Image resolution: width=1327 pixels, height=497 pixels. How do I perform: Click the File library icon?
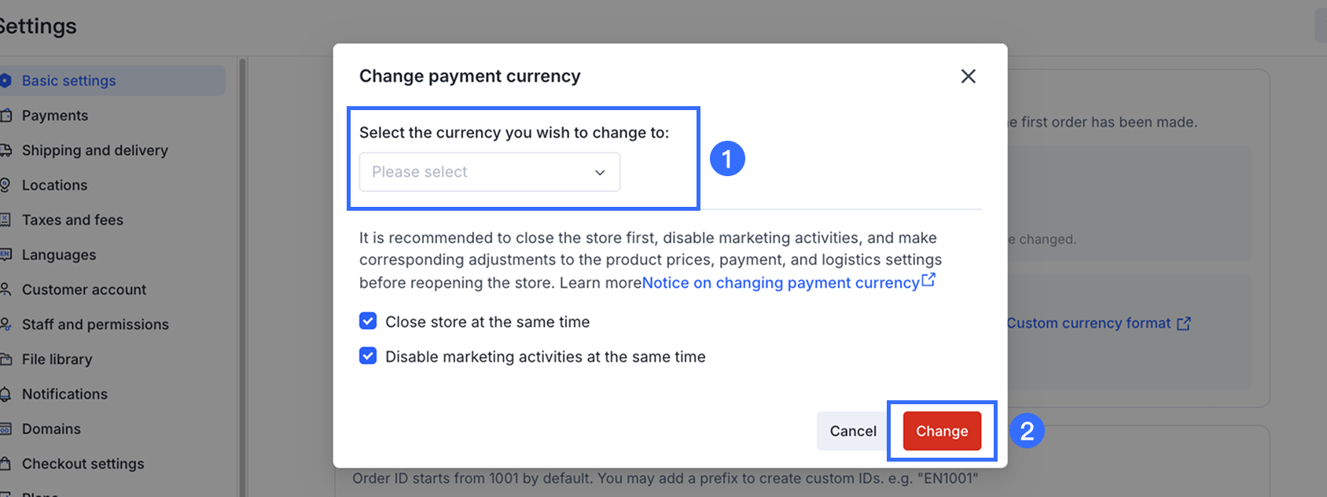pyautogui.click(x=6, y=359)
